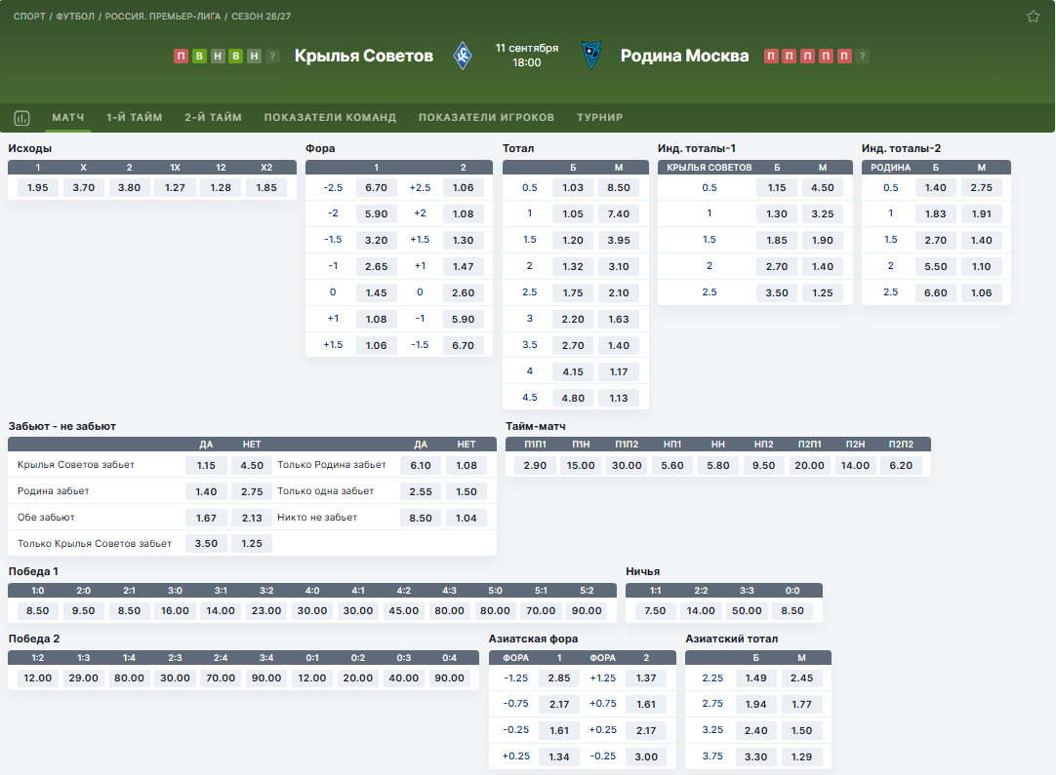Open the 2-Й ТАЙМ tab
Screen dimensions: 1056x775
point(213,117)
